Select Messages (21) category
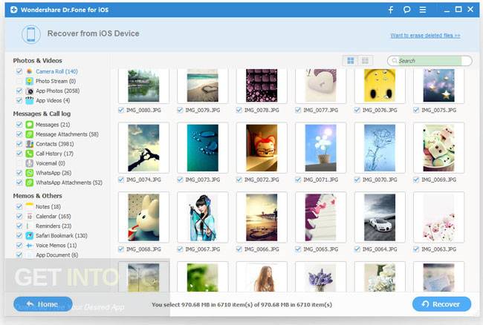Viewport: 483px width, 325px height. pos(53,125)
